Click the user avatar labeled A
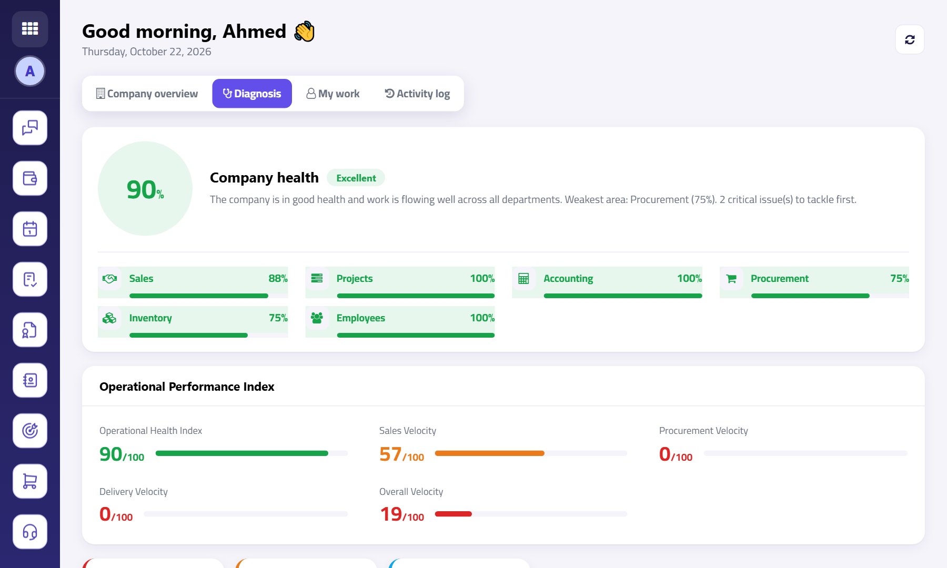Image resolution: width=947 pixels, height=568 pixels. pyautogui.click(x=30, y=71)
